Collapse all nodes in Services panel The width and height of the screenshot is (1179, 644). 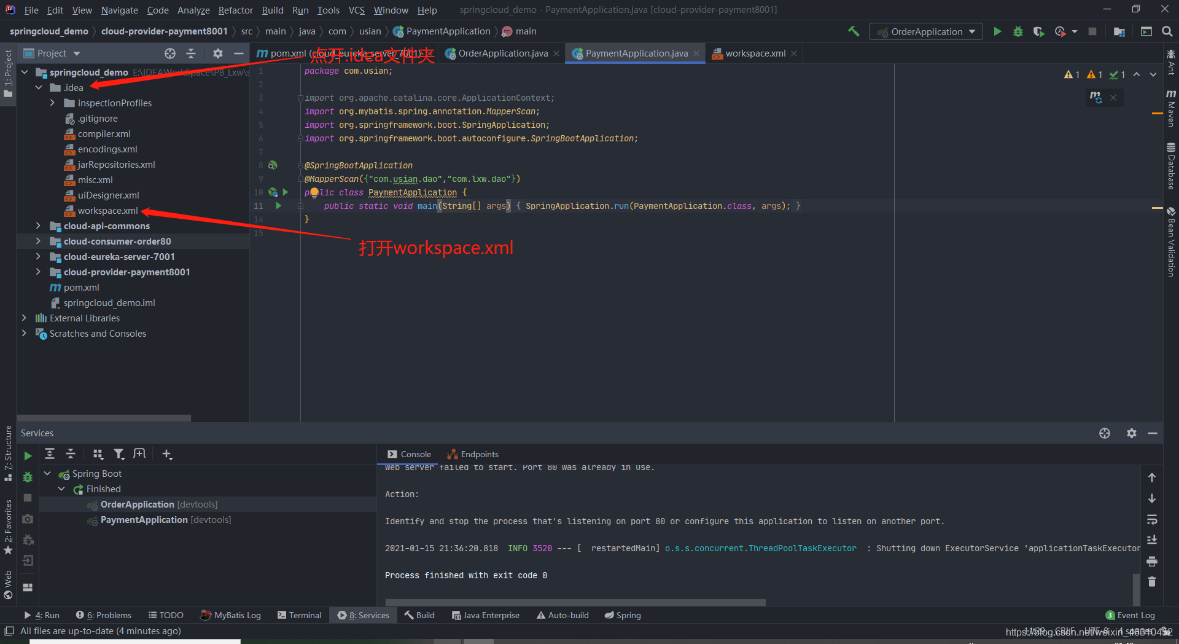pos(71,454)
